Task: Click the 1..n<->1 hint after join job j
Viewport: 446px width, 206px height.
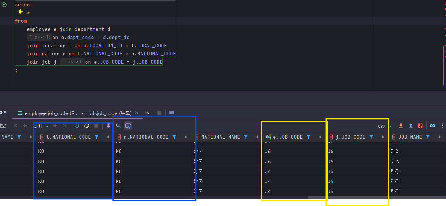Action: pos(72,62)
